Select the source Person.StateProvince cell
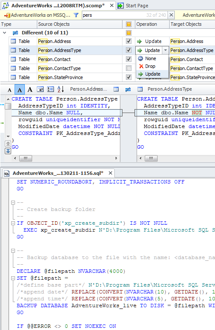Image resolution: width=215 pixels, height=330 pixels. click(x=80, y=77)
